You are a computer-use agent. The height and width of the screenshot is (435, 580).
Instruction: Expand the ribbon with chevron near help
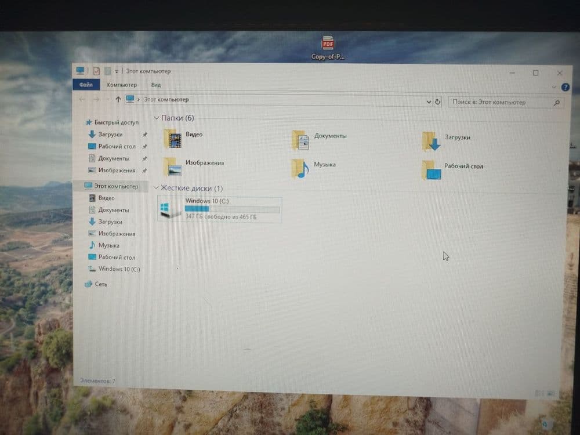click(x=554, y=88)
